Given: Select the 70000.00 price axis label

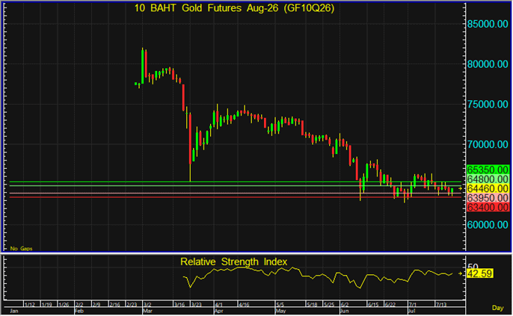Looking at the screenshot, I should click(x=488, y=144).
